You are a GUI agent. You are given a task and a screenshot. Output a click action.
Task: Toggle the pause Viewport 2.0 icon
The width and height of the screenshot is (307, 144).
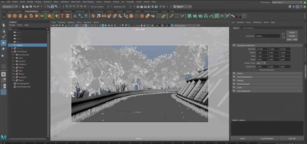(x=164, y=7)
